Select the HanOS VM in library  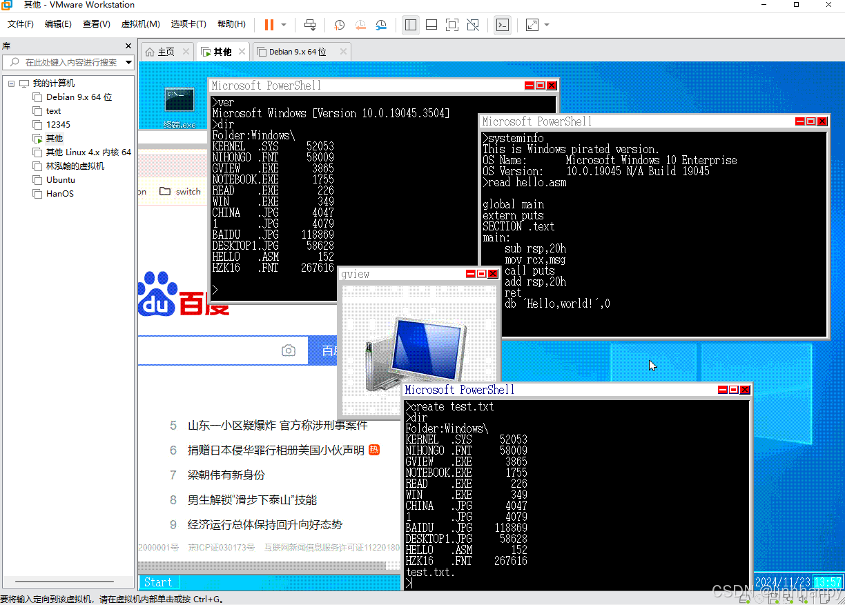(x=59, y=194)
